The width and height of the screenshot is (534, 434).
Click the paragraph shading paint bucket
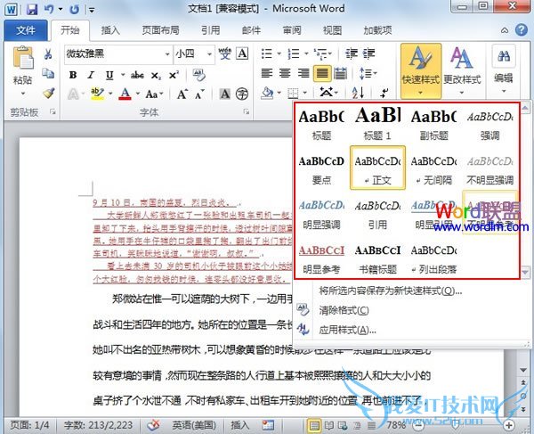(x=267, y=93)
